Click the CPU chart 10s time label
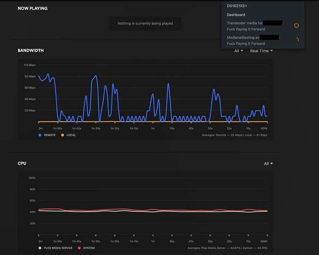 (x=248, y=242)
